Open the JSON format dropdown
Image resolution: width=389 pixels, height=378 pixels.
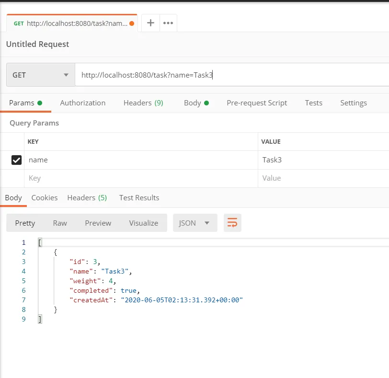(194, 223)
